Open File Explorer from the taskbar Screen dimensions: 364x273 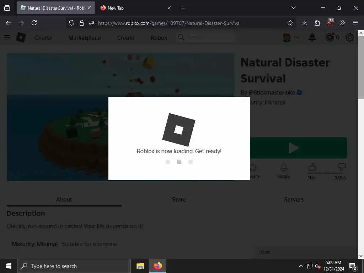pyautogui.click(x=140, y=266)
